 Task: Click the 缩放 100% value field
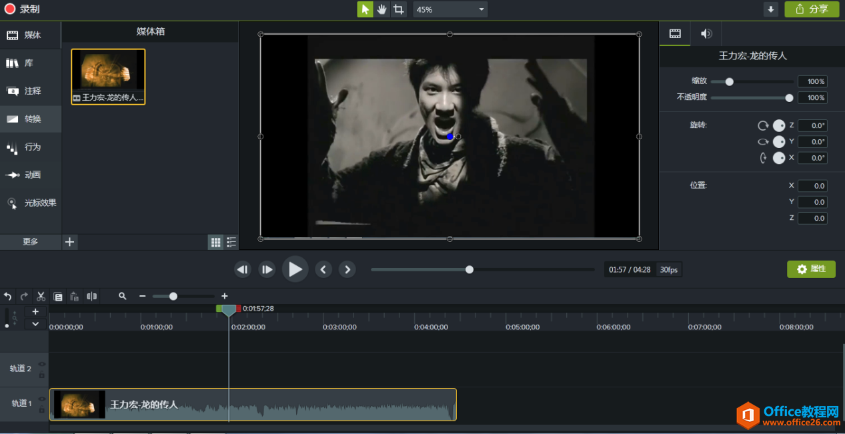[812, 82]
